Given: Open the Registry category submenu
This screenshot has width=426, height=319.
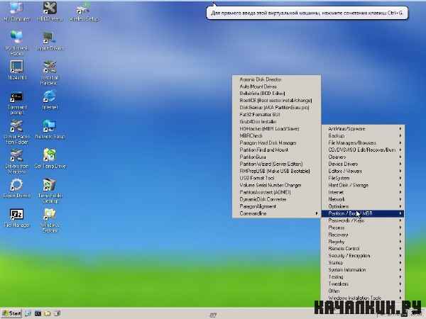Looking at the screenshot, I should pos(363,242).
